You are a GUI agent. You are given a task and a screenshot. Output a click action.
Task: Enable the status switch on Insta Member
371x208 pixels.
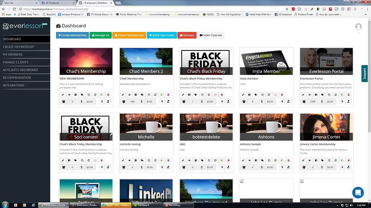coord(275,95)
